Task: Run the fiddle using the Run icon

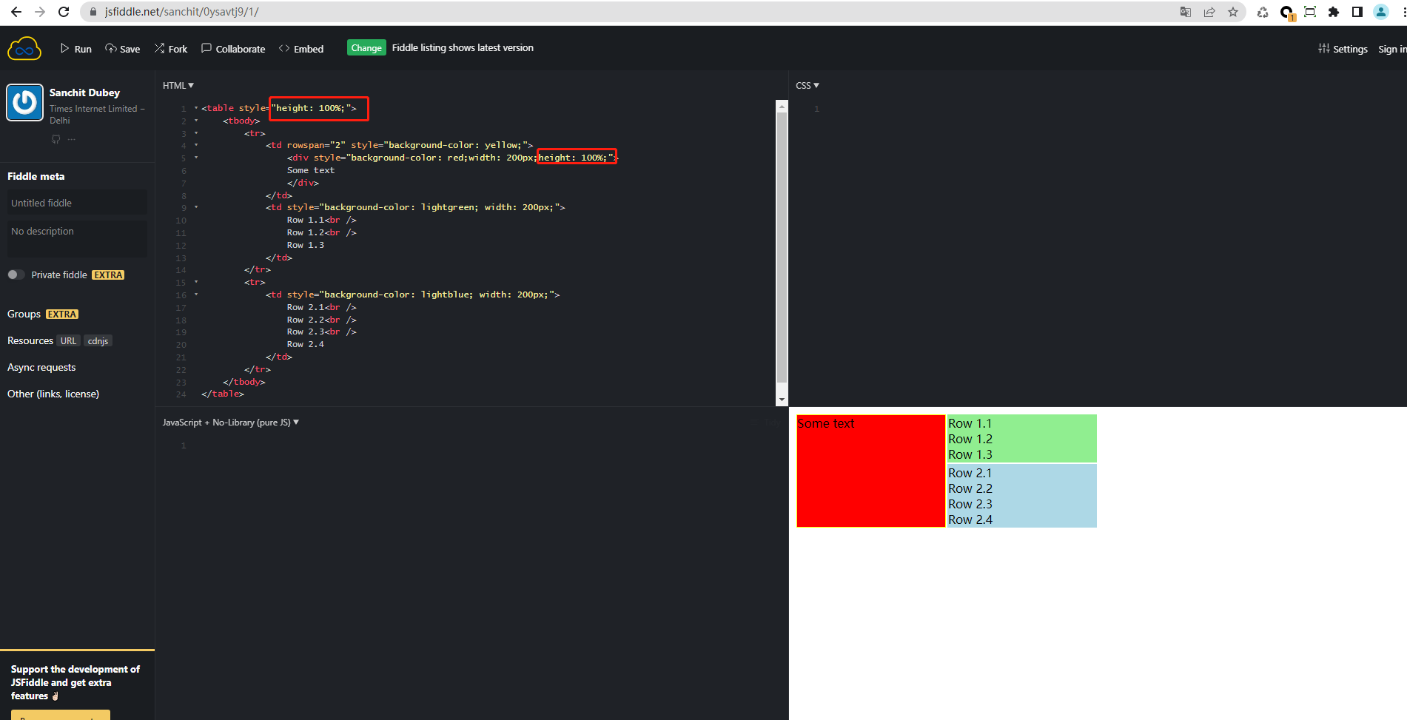Action: [x=65, y=48]
